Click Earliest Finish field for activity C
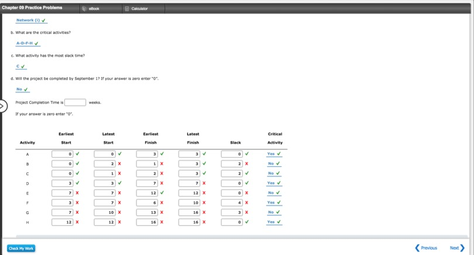474x255 pixels. coord(147,173)
